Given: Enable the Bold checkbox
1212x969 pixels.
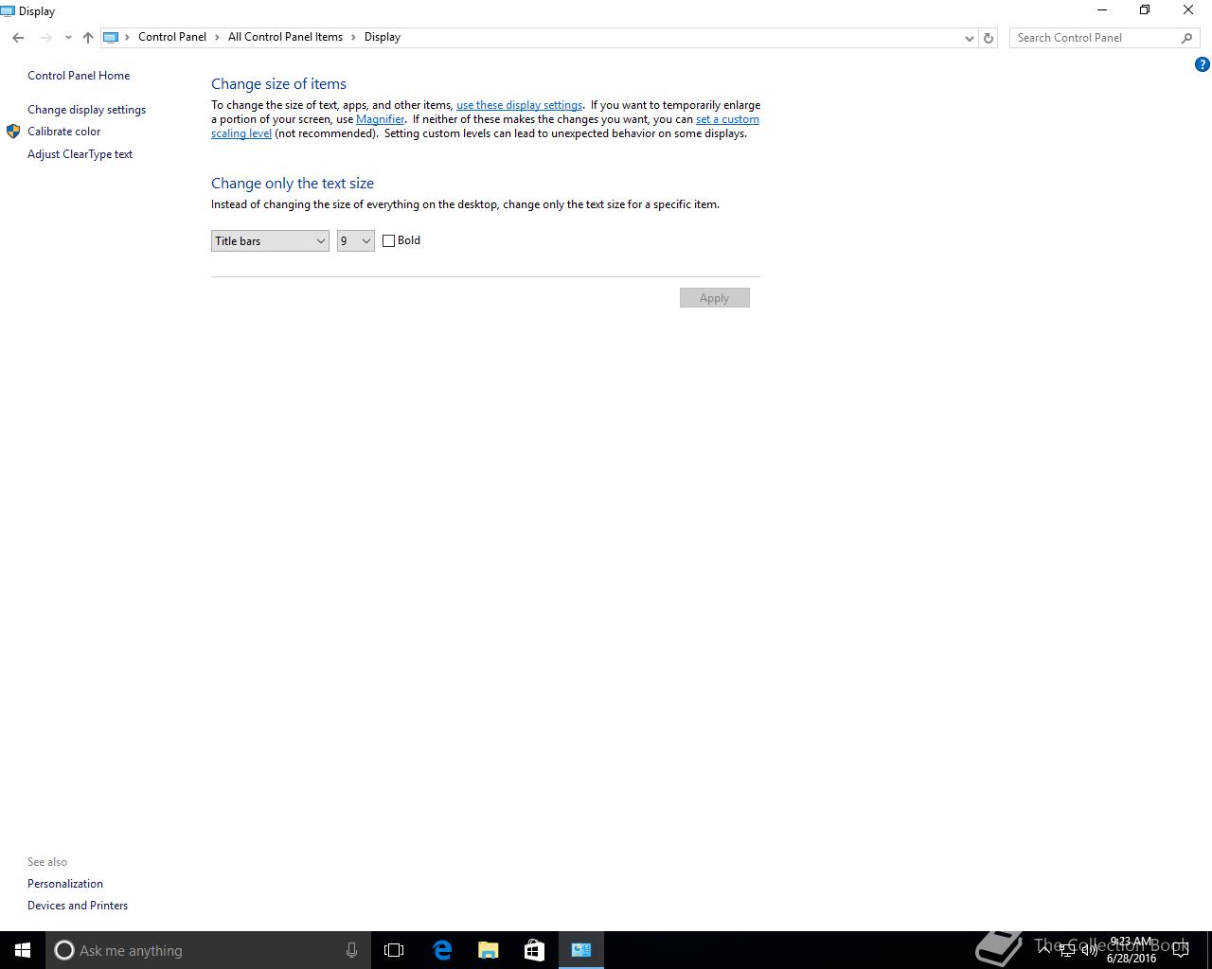Looking at the screenshot, I should 388,240.
